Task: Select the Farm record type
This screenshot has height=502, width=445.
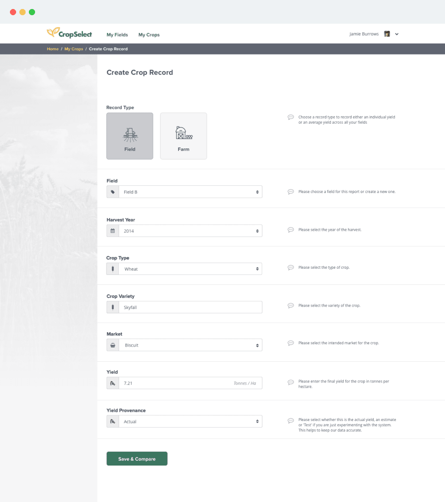Action: pyautogui.click(x=184, y=136)
